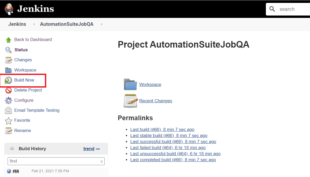
Task: Click the Delete Project red icon
Action: [9, 90]
